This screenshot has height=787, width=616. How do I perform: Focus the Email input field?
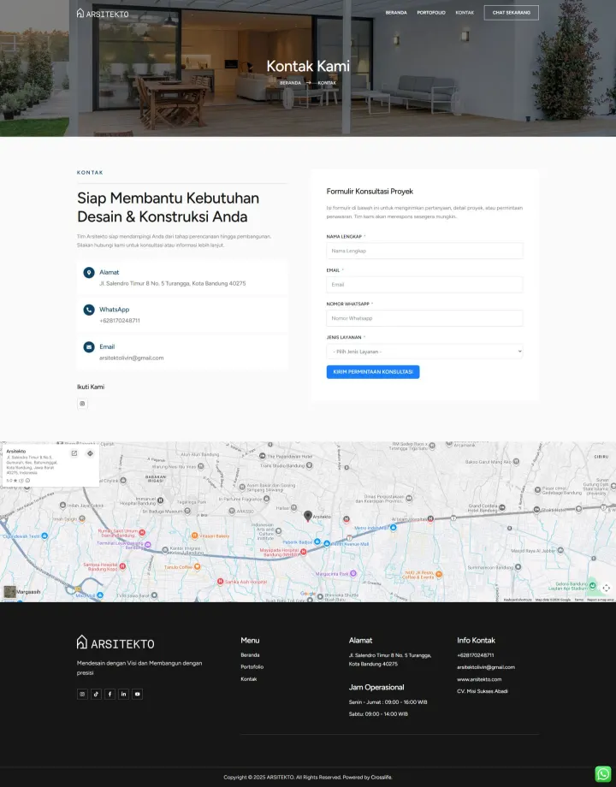coord(424,285)
